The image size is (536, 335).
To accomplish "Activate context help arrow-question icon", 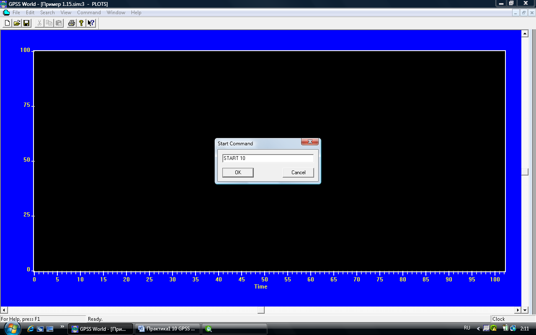I will click(x=91, y=23).
